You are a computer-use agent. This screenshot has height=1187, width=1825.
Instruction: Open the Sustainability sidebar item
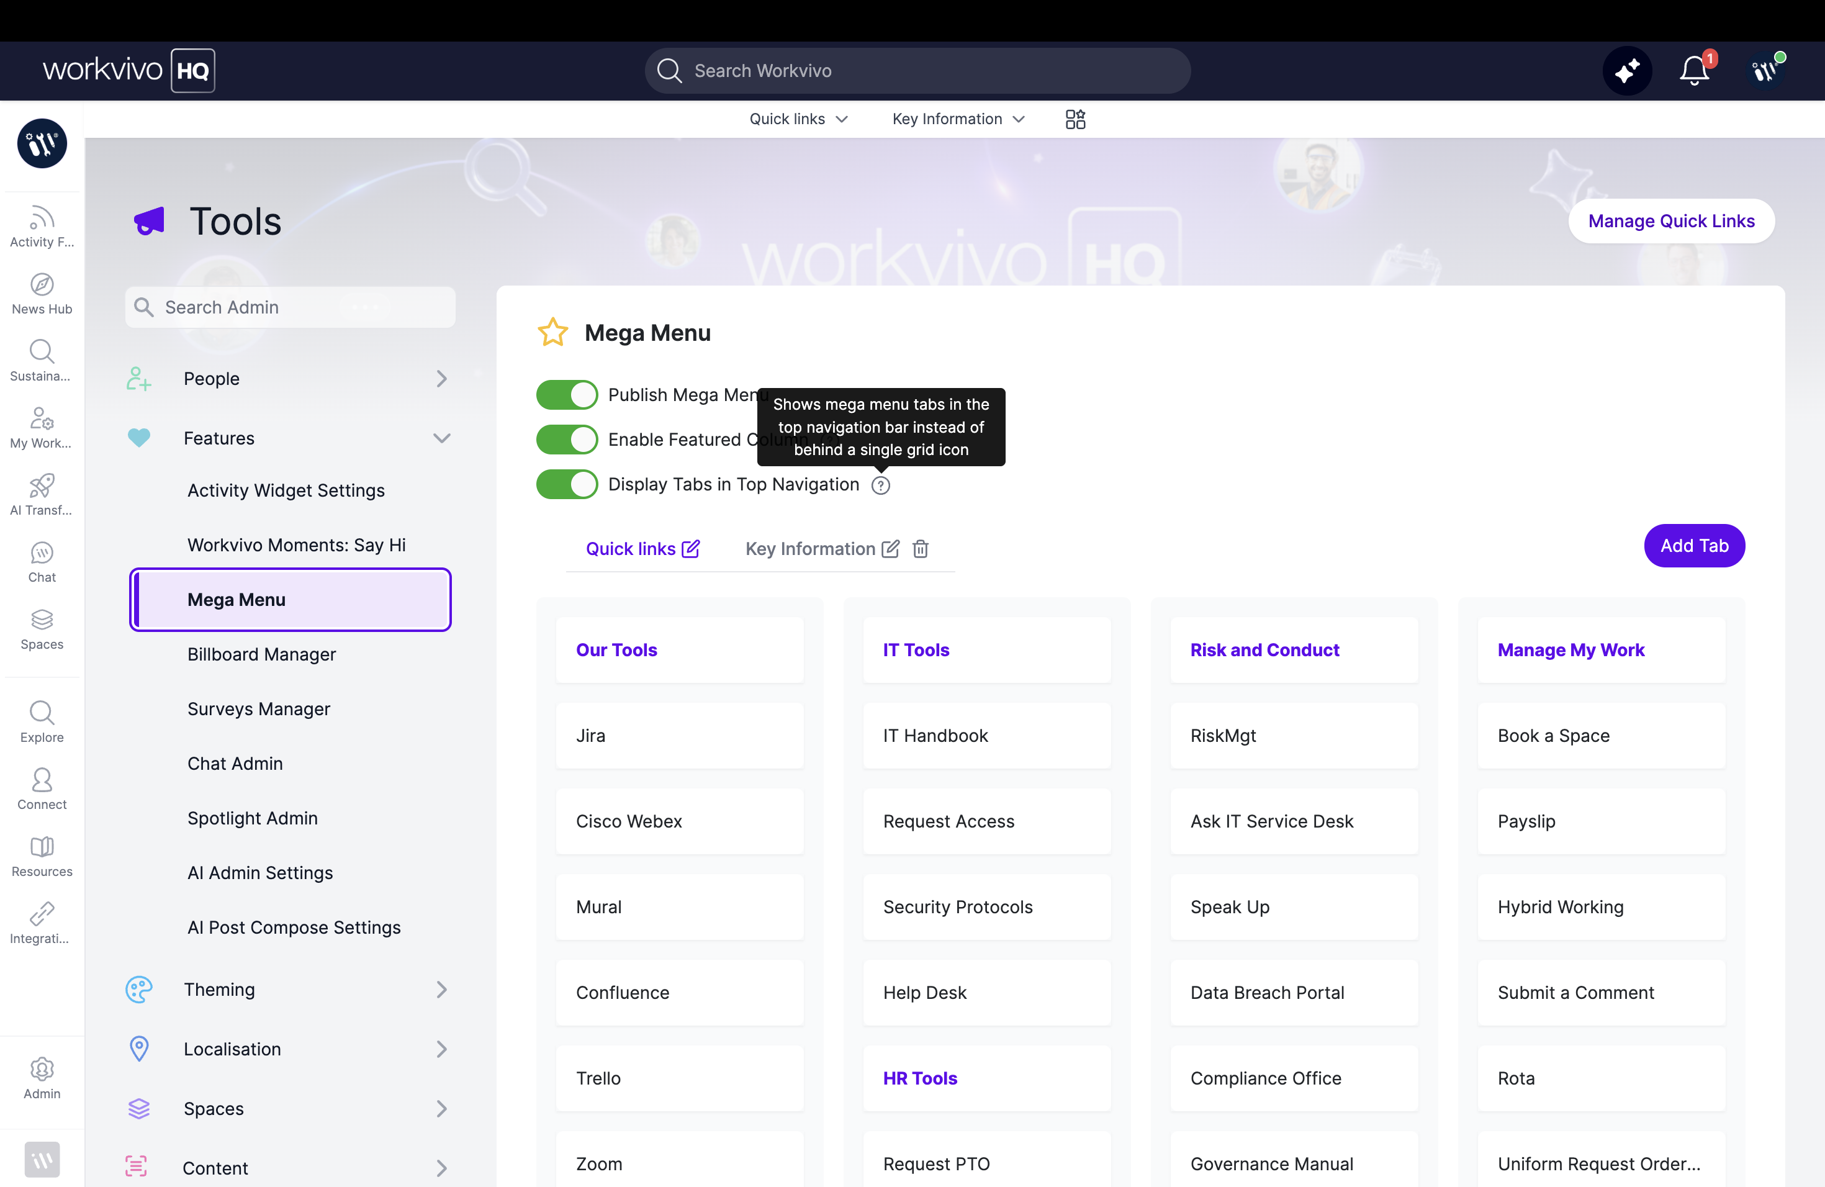42,361
